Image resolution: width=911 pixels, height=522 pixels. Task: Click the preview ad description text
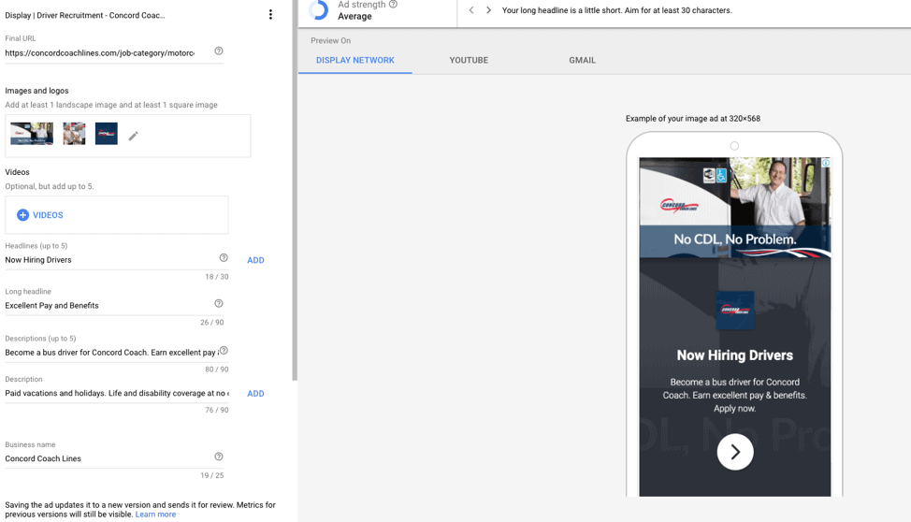pos(735,396)
